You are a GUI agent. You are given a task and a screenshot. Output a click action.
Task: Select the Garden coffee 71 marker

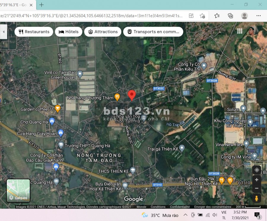click(58, 109)
